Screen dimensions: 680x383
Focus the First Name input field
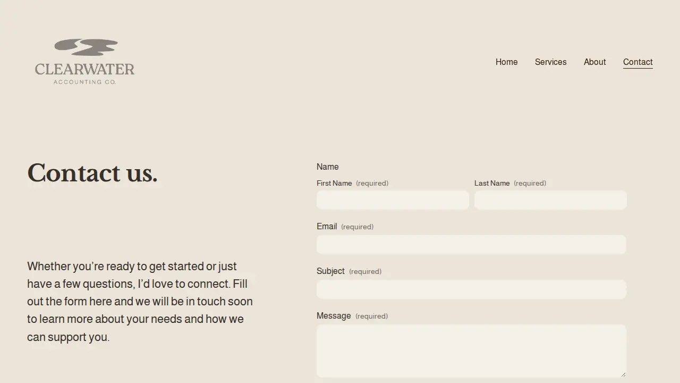pos(393,200)
